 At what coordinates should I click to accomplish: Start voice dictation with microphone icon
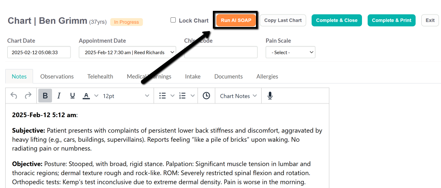click(270, 96)
